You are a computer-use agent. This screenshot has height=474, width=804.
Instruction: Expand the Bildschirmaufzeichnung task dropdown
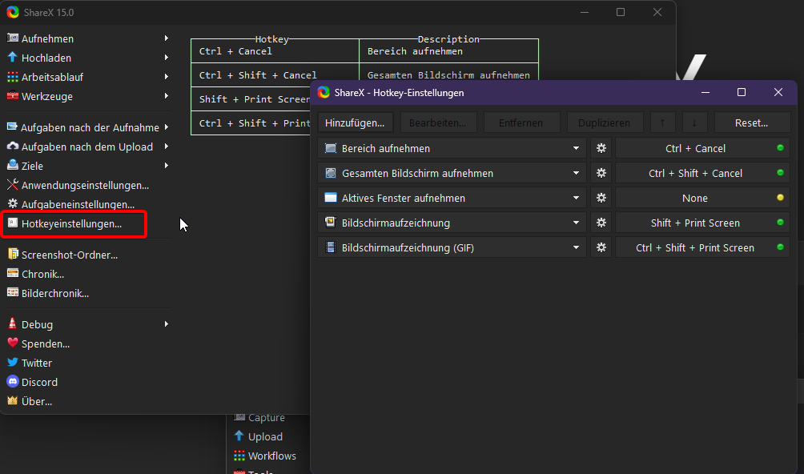(576, 223)
